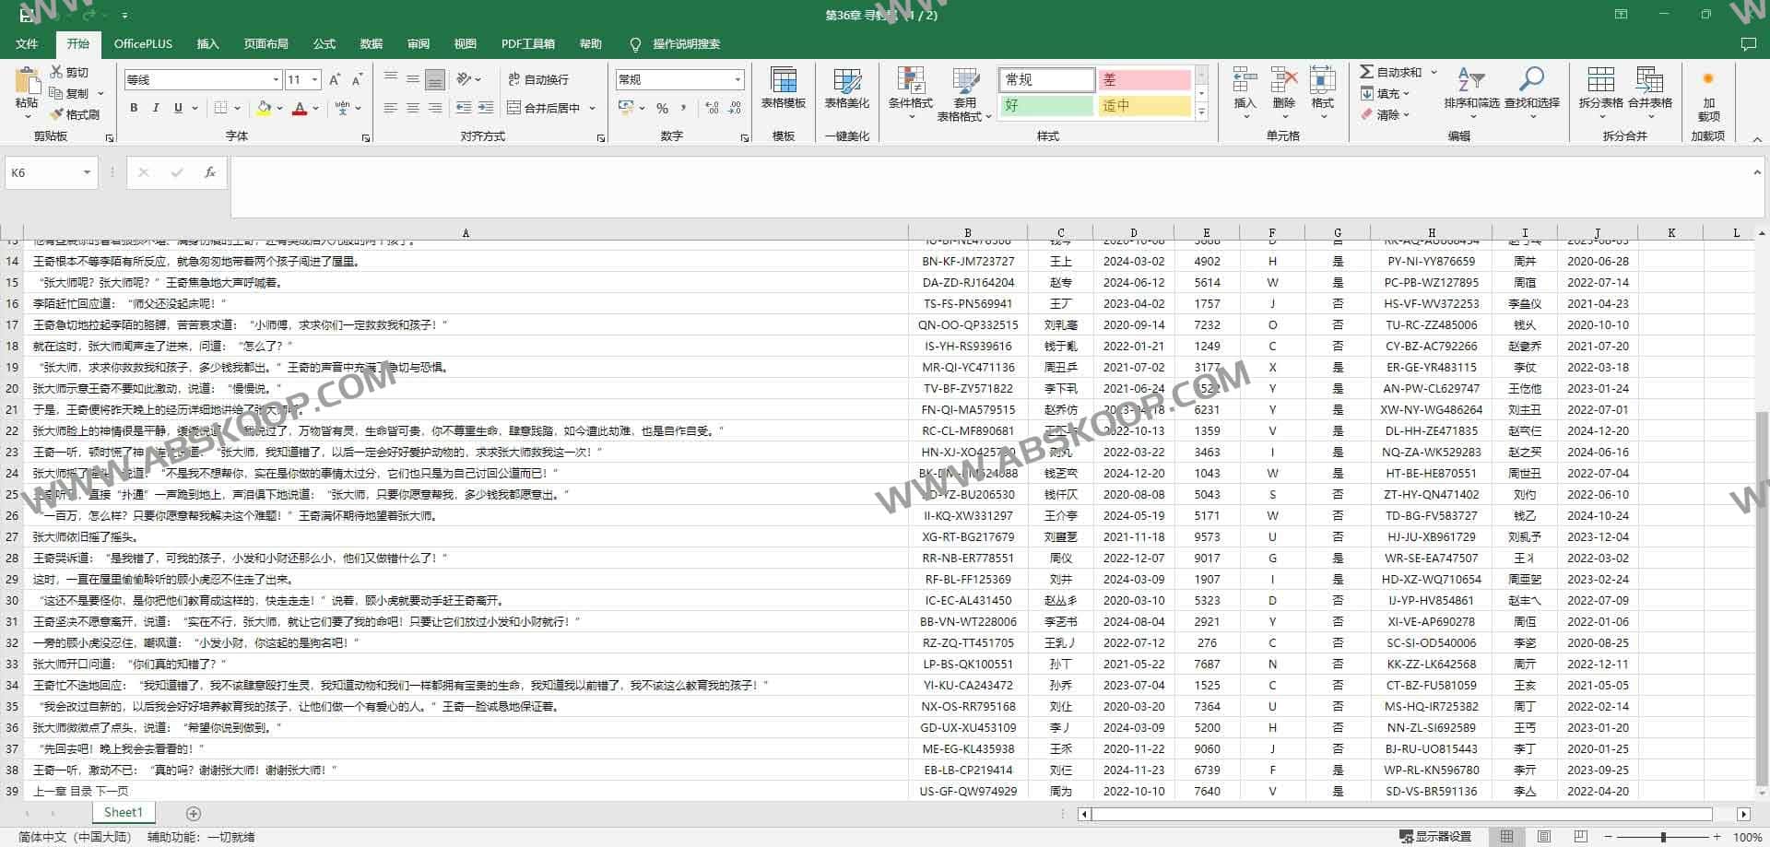The height and width of the screenshot is (847, 1770).
Task: Select the pink 差 cell style swatch
Action: pyautogui.click(x=1143, y=80)
